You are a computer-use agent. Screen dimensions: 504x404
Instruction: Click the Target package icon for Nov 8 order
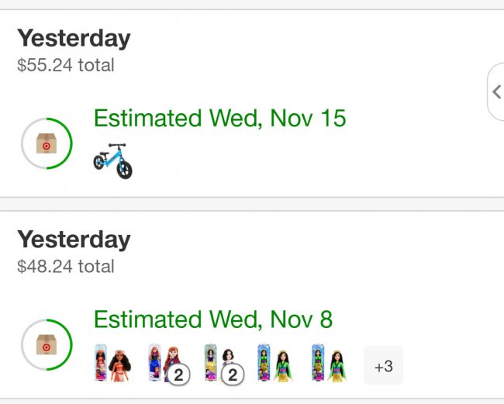click(x=47, y=344)
